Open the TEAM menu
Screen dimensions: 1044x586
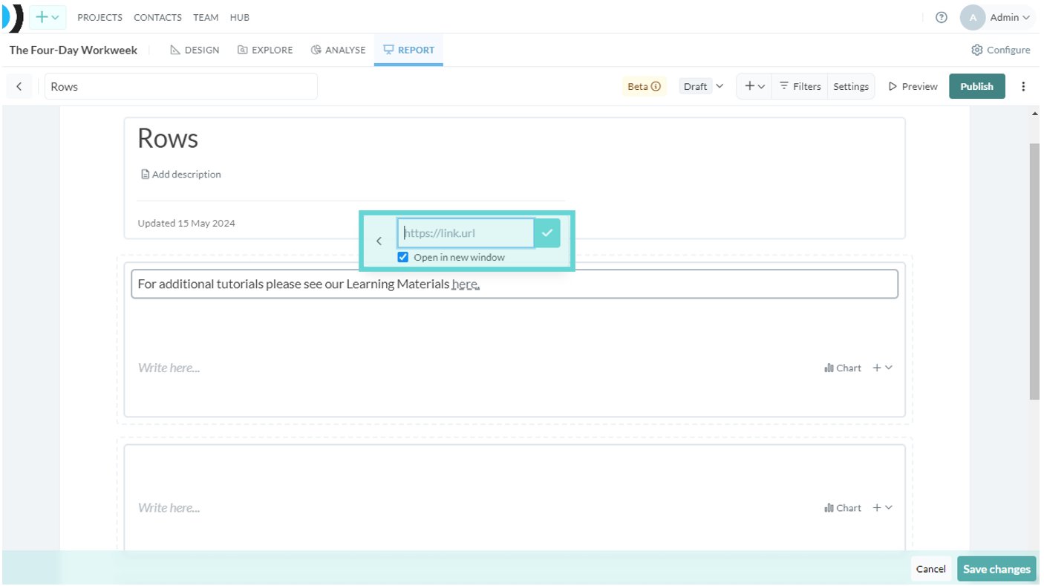pos(206,17)
